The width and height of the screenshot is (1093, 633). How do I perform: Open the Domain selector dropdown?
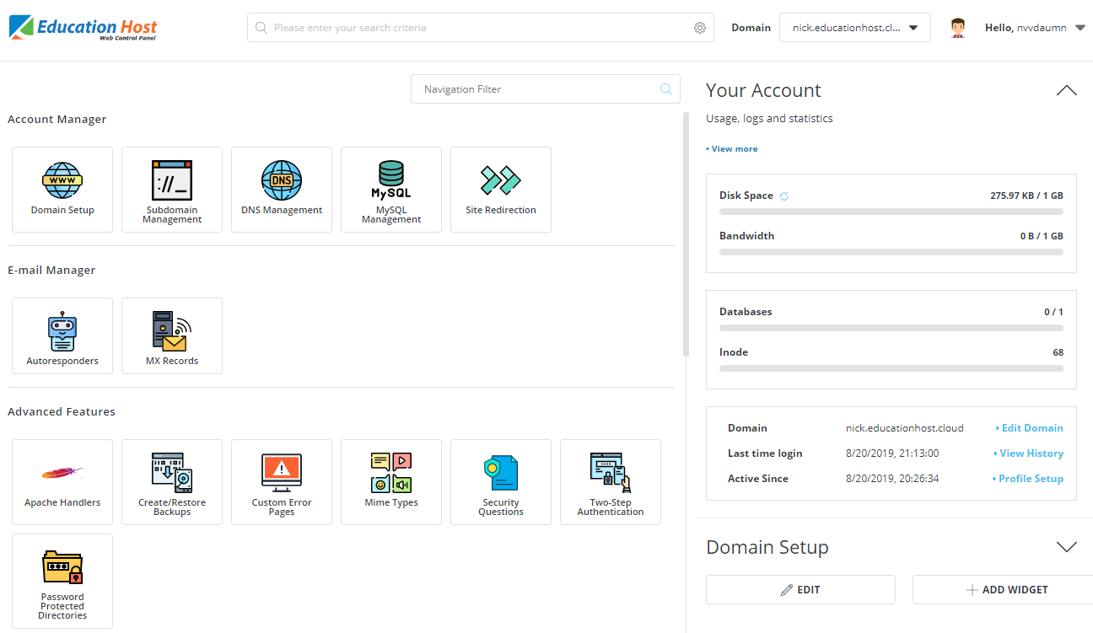coord(854,28)
